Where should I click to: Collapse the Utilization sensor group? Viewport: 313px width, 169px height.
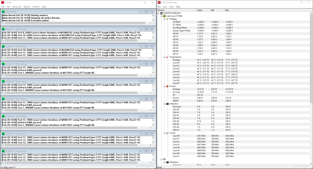pos(164,104)
